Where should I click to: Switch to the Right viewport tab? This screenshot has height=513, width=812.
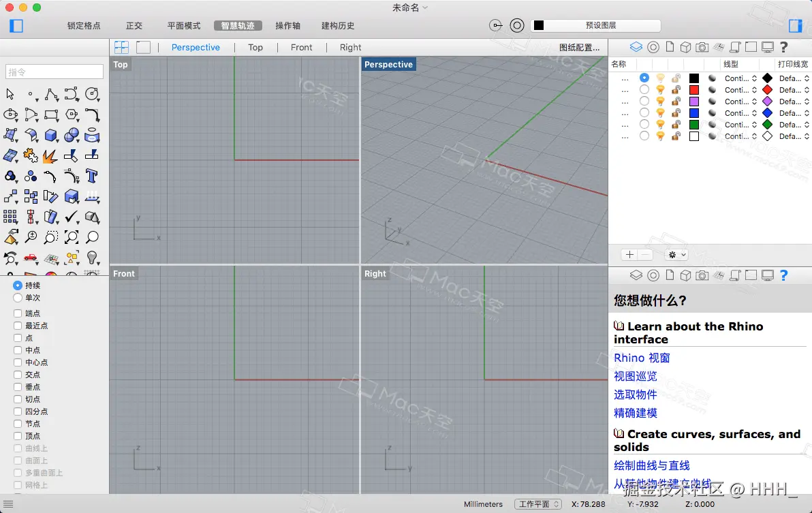351,47
